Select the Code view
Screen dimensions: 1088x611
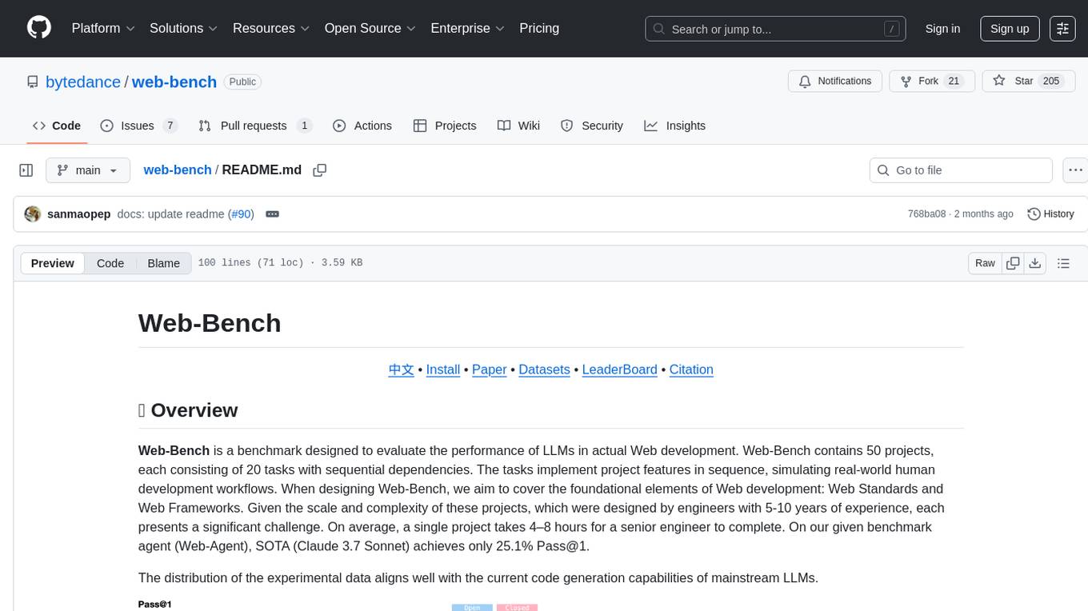point(110,263)
